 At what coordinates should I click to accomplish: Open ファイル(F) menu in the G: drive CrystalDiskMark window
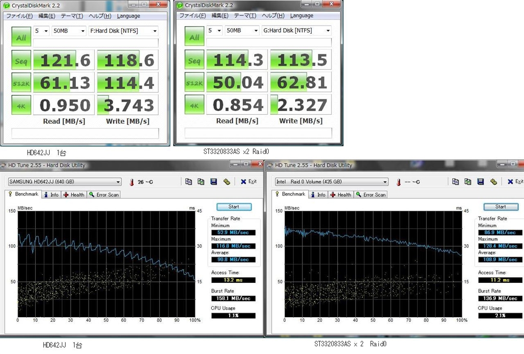pyautogui.click(x=192, y=15)
